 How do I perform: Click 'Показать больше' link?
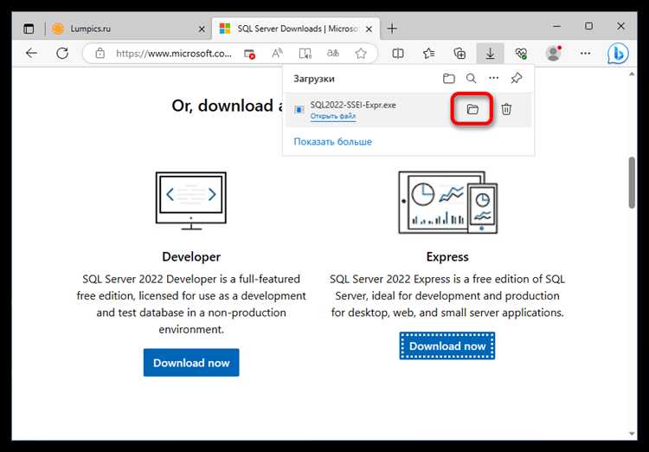pos(333,142)
